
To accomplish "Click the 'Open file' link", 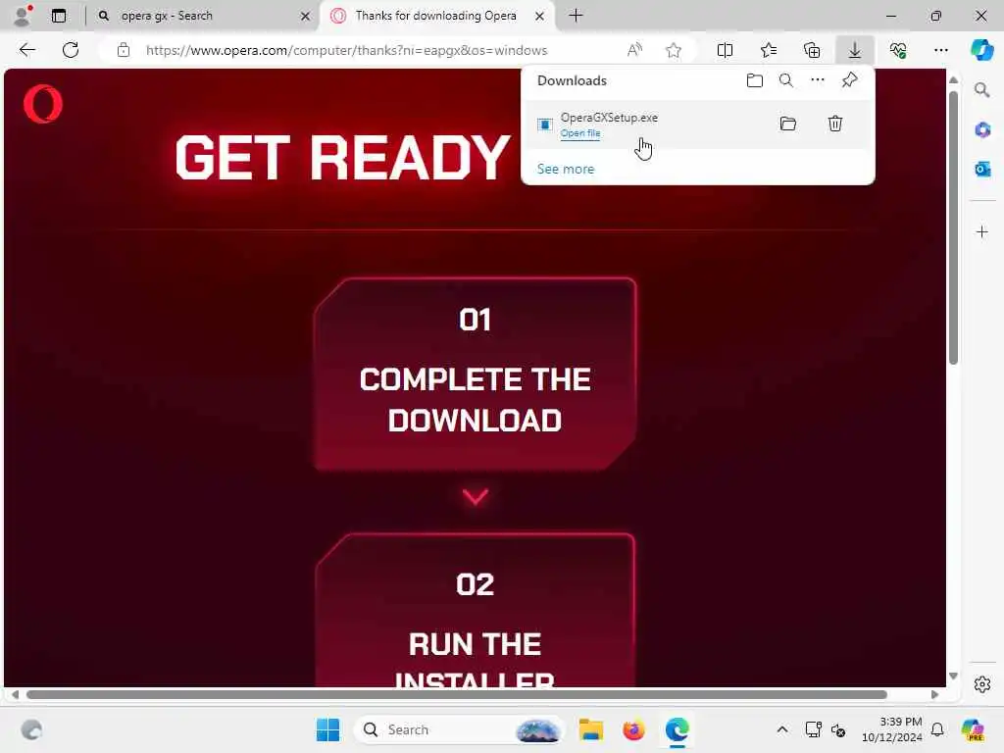I will pyautogui.click(x=580, y=133).
